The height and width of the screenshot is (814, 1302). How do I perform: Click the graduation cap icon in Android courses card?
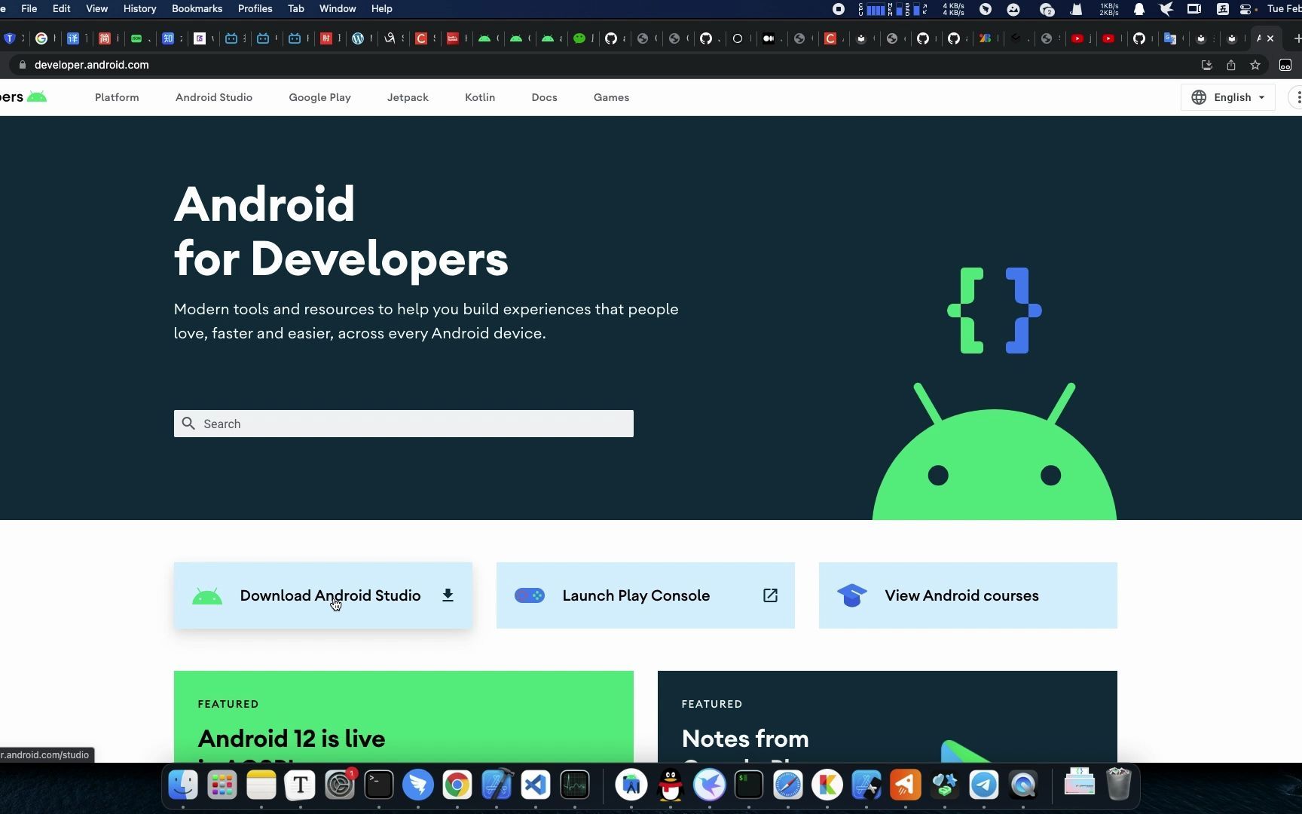point(852,595)
